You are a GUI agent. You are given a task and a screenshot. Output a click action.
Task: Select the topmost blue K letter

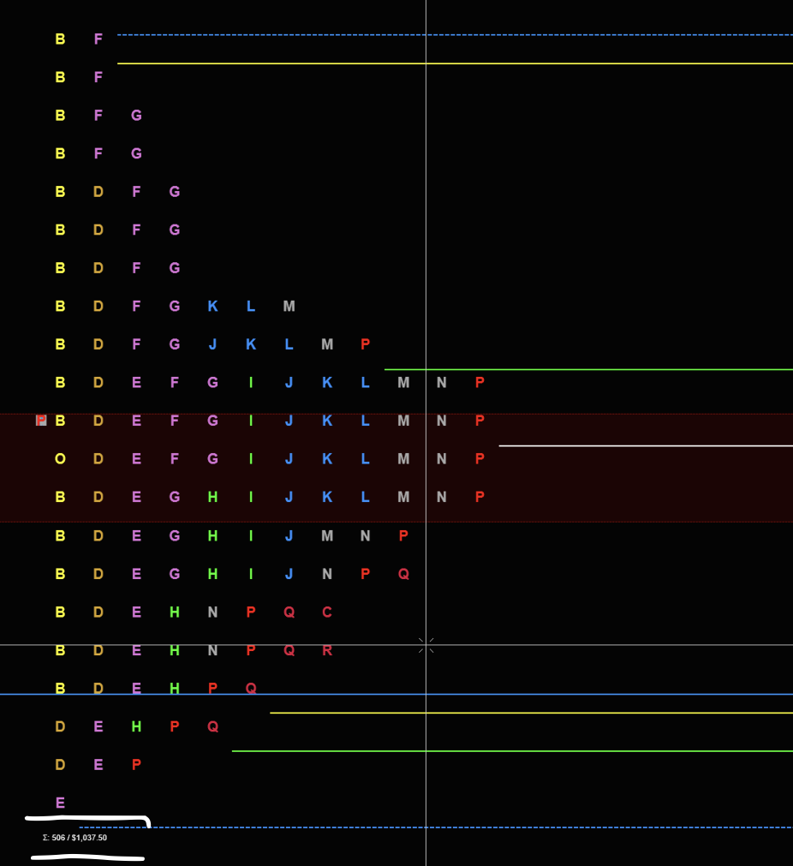(x=212, y=306)
